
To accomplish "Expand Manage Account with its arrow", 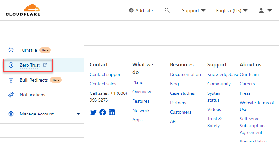I will [x=78, y=114].
